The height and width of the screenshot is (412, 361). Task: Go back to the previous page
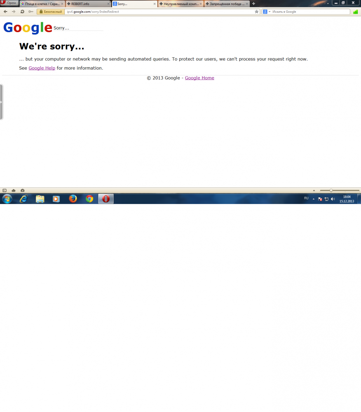pos(5,12)
